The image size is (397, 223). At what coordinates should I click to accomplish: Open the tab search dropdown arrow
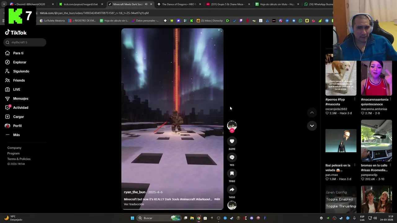[4, 4]
